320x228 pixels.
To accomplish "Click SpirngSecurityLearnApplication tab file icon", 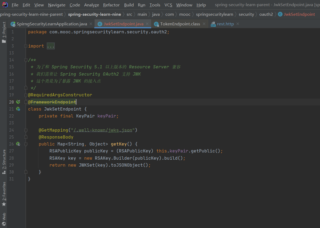I will (13, 24).
